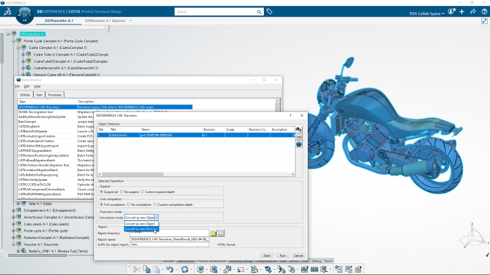Click the single cube product icon in the toolbar
This screenshot has width=490, height=275.
[x=200, y=269]
